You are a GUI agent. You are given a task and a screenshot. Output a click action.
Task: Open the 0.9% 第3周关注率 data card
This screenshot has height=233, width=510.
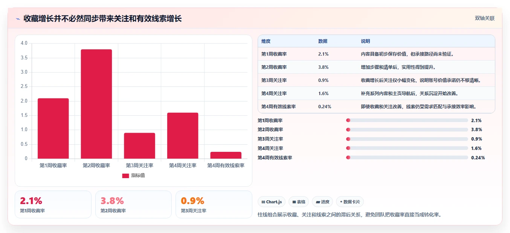214,204
